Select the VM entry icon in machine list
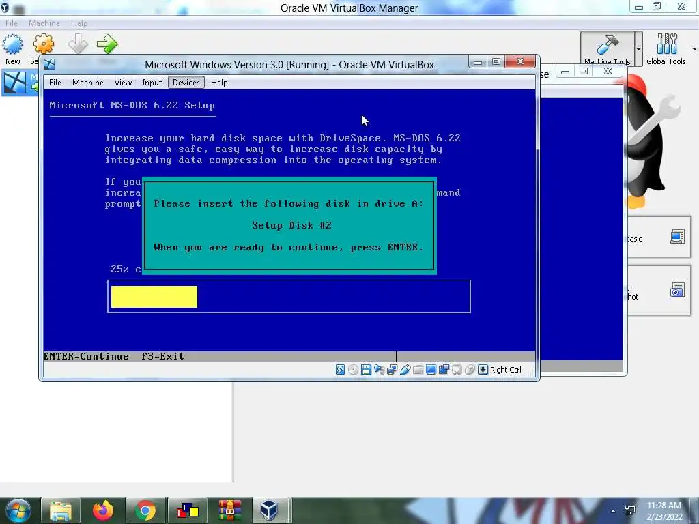Image resolution: width=699 pixels, height=524 pixels. (x=15, y=83)
